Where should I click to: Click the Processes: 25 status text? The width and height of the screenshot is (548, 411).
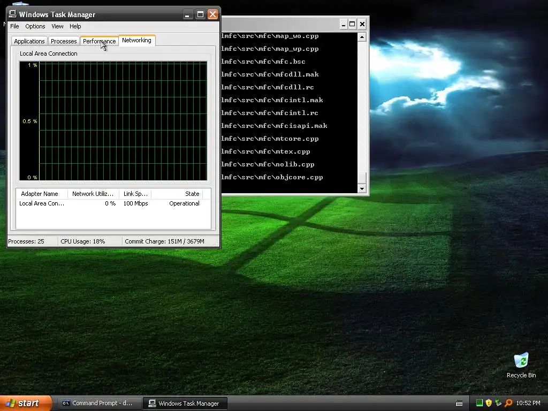26,241
